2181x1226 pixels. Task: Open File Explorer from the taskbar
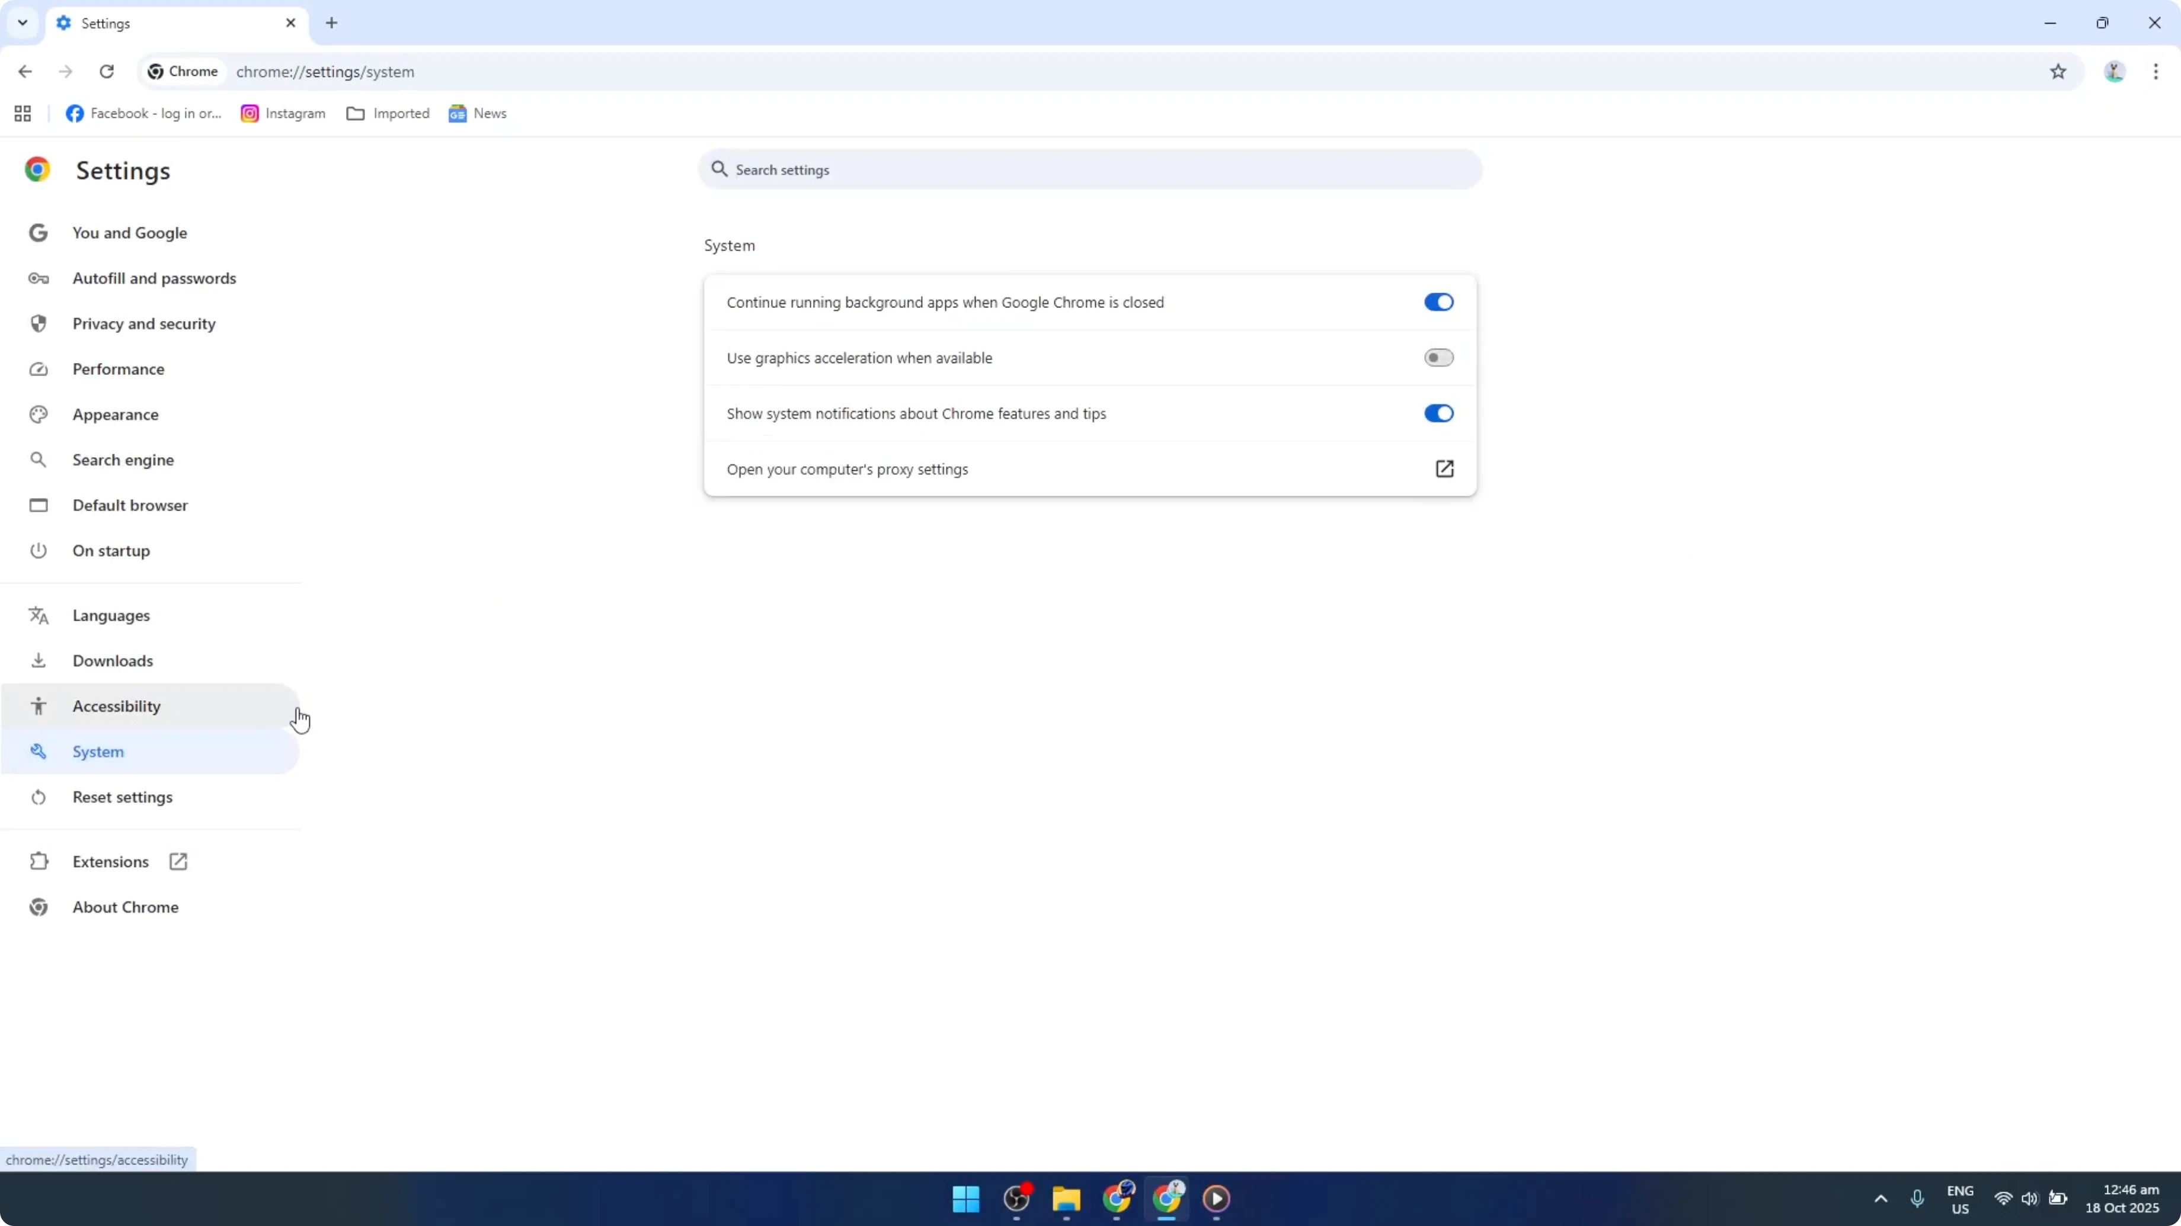click(1066, 1199)
